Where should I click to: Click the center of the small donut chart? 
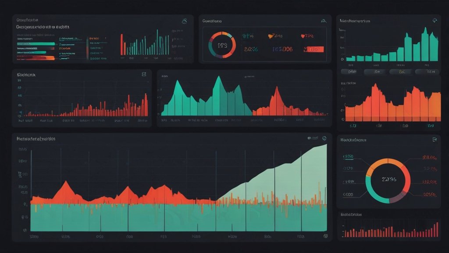tap(222, 45)
